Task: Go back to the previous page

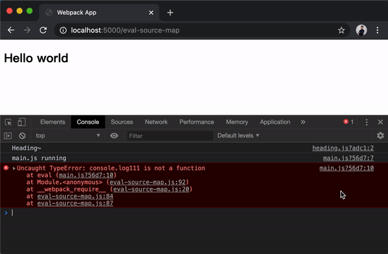Action: [11, 30]
